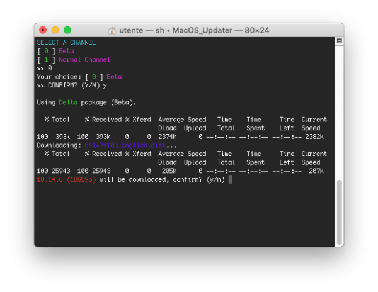378x292 pixels.
Task: Click the '>> 0' input line
Action: 44,69
